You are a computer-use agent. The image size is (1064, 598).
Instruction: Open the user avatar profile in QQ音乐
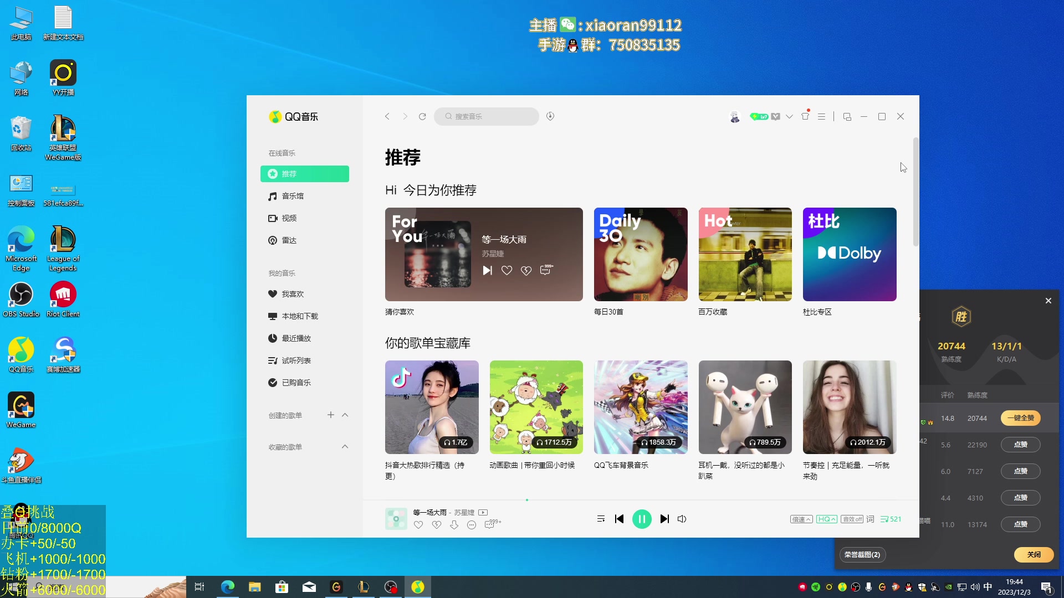pyautogui.click(x=735, y=117)
